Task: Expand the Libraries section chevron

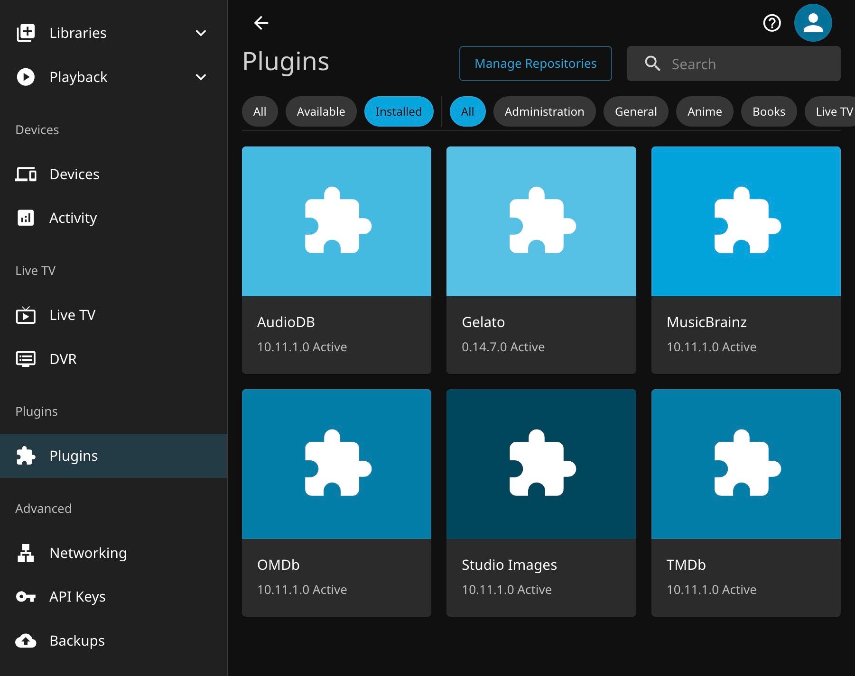Action: click(201, 33)
